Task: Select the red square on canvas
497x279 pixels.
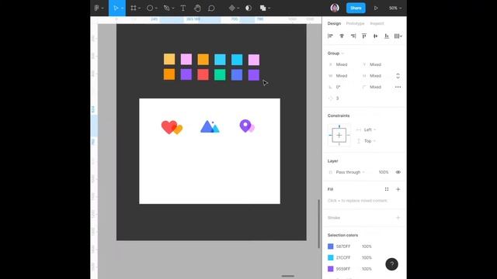Action: pyautogui.click(x=203, y=75)
